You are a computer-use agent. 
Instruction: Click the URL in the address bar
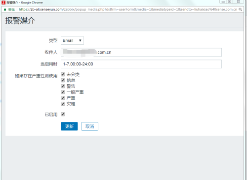(x=128, y=9)
